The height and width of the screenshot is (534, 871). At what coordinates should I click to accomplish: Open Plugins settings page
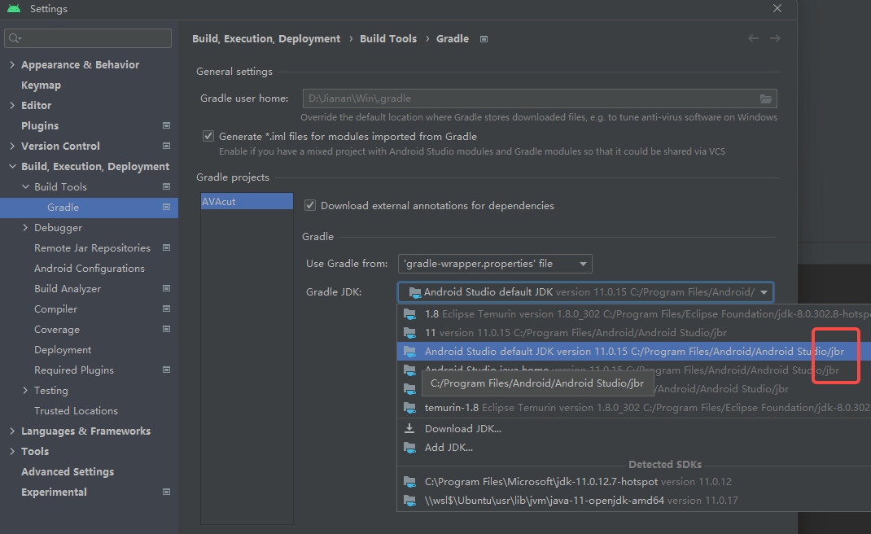40,125
